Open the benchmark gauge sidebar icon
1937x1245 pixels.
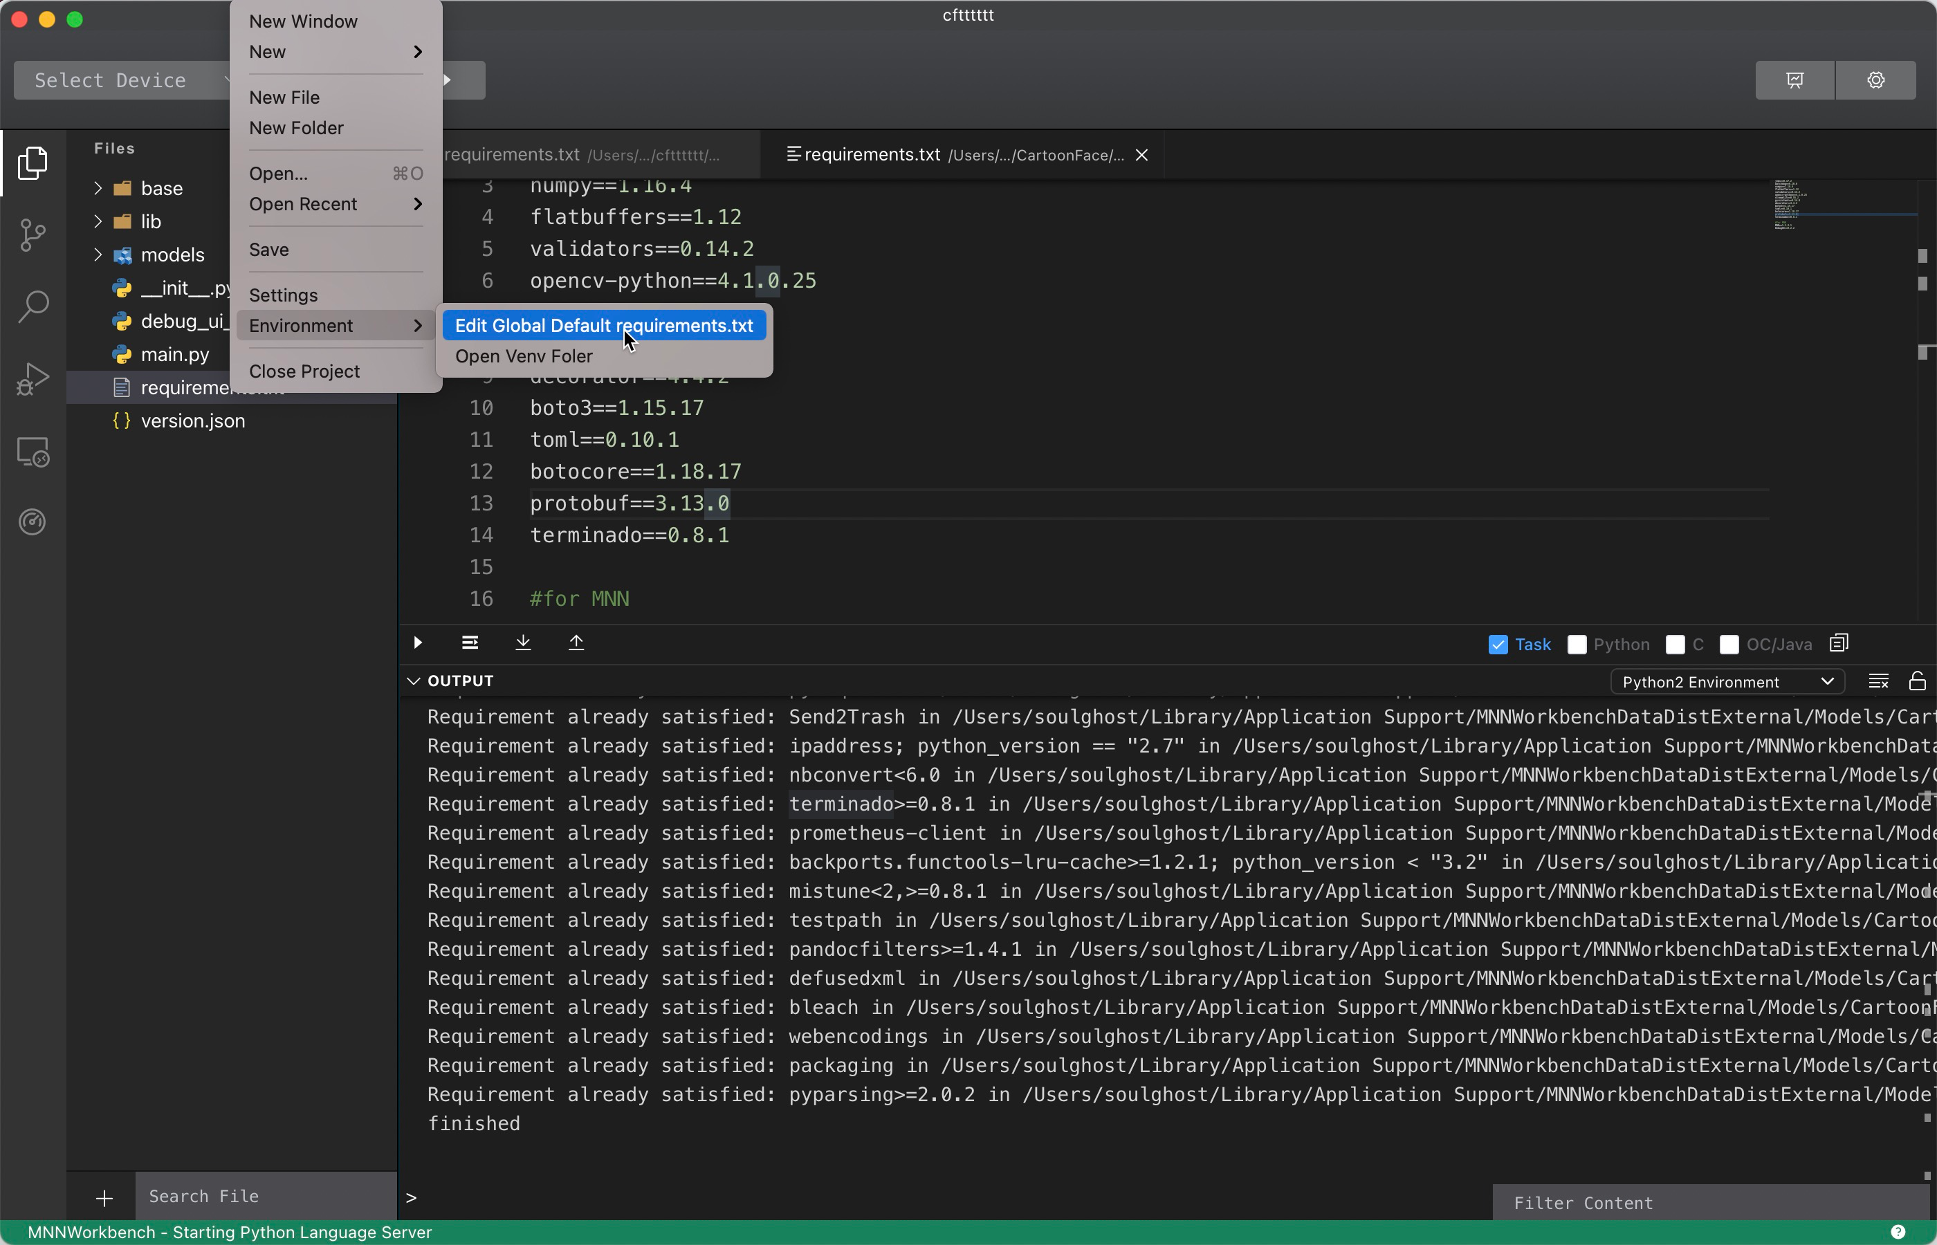[x=33, y=522]
